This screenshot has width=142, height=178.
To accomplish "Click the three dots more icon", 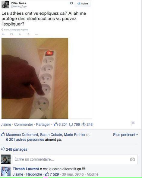I will tap(36, 34).
